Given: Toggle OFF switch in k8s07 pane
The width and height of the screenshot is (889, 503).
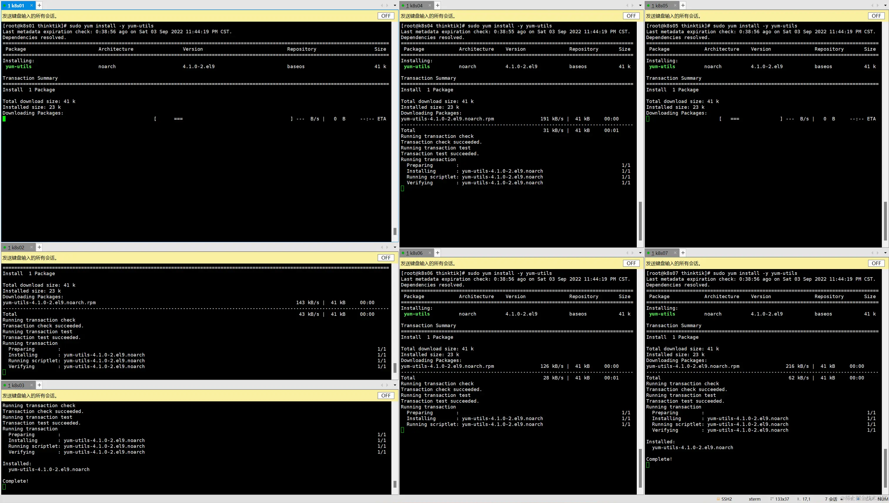Looking at the screenshot, I should 876,263.
